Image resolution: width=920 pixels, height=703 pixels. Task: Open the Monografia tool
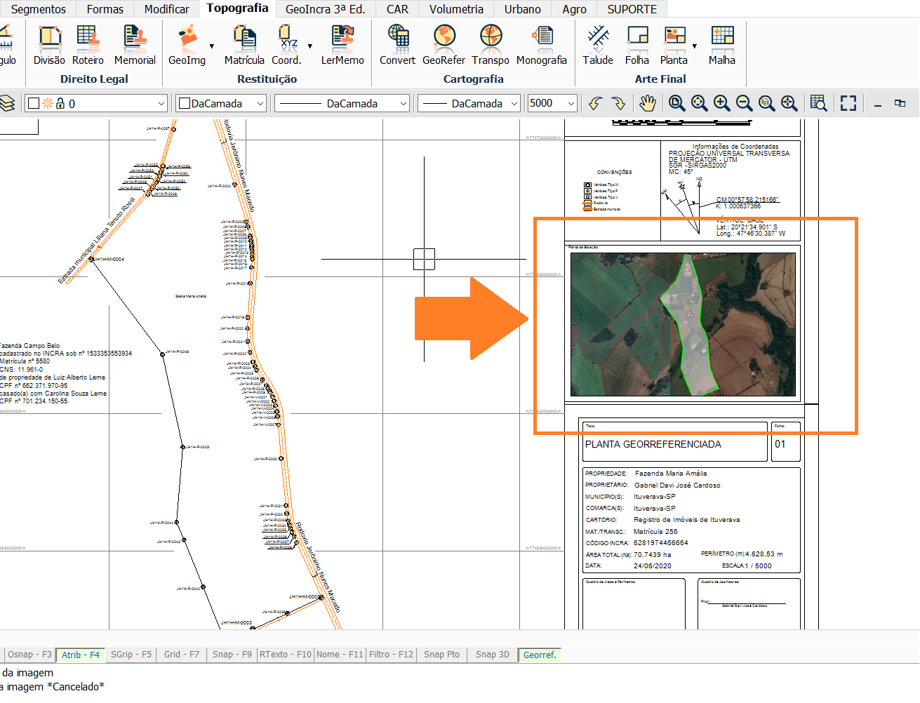tap(541, 46)
